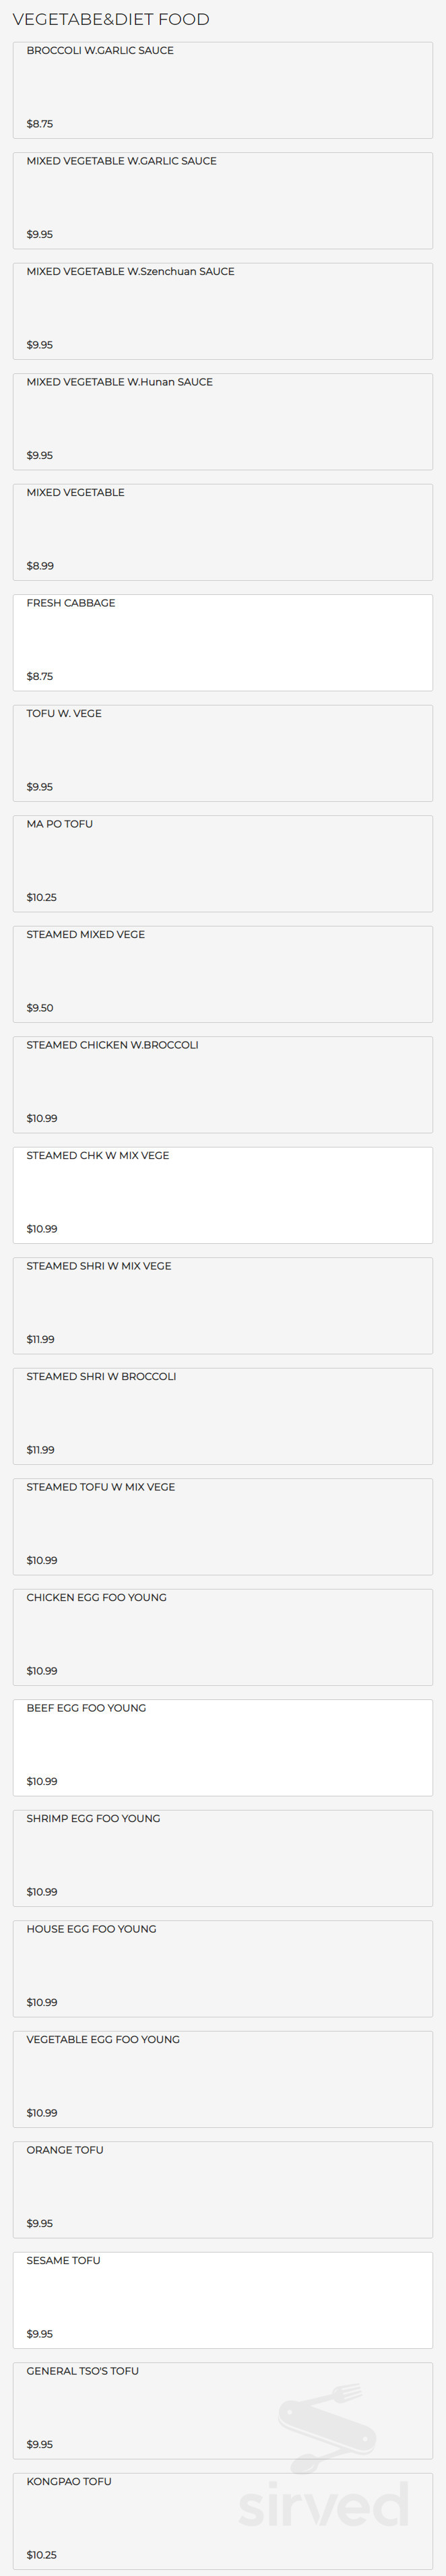Open Vegetable Egg Foo Young item

222,2079
